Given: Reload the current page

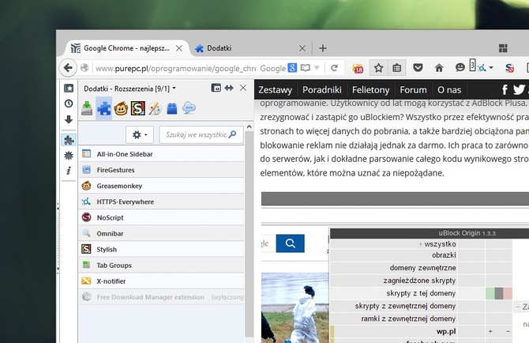Looking at the screenshot, I should click(x=334, y=68).
